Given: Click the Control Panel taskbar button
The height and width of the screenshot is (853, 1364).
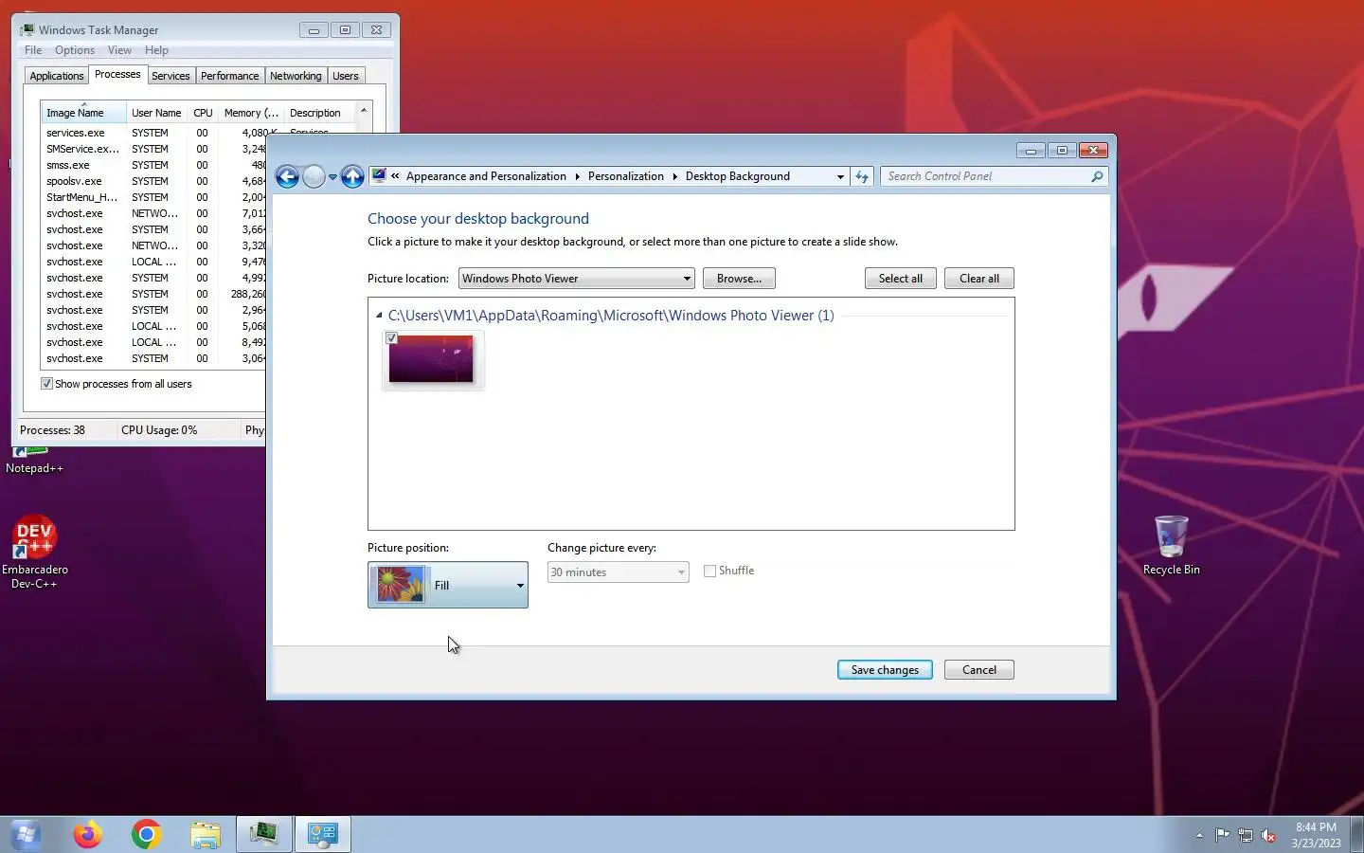Looking at the screenshot, I should point(323,834).
